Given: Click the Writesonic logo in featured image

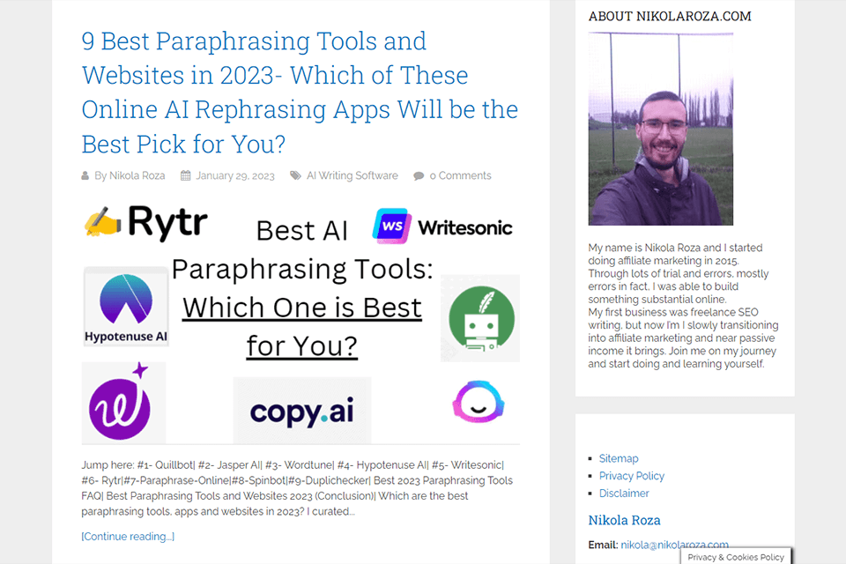Looking at the screenshot, I should 442,226.
